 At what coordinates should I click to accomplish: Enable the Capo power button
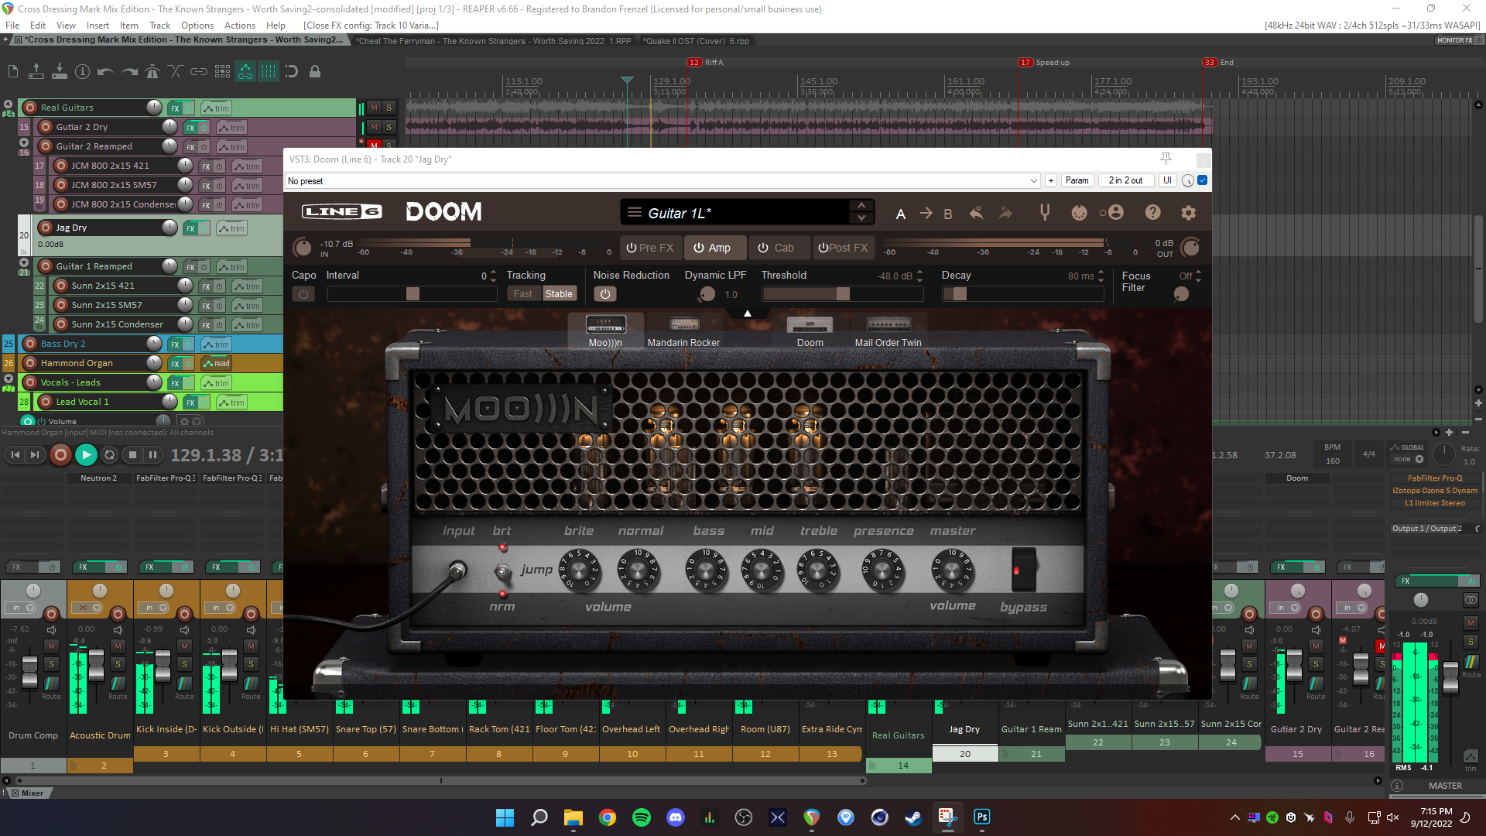pyautogui.click(x=303, y=294)
